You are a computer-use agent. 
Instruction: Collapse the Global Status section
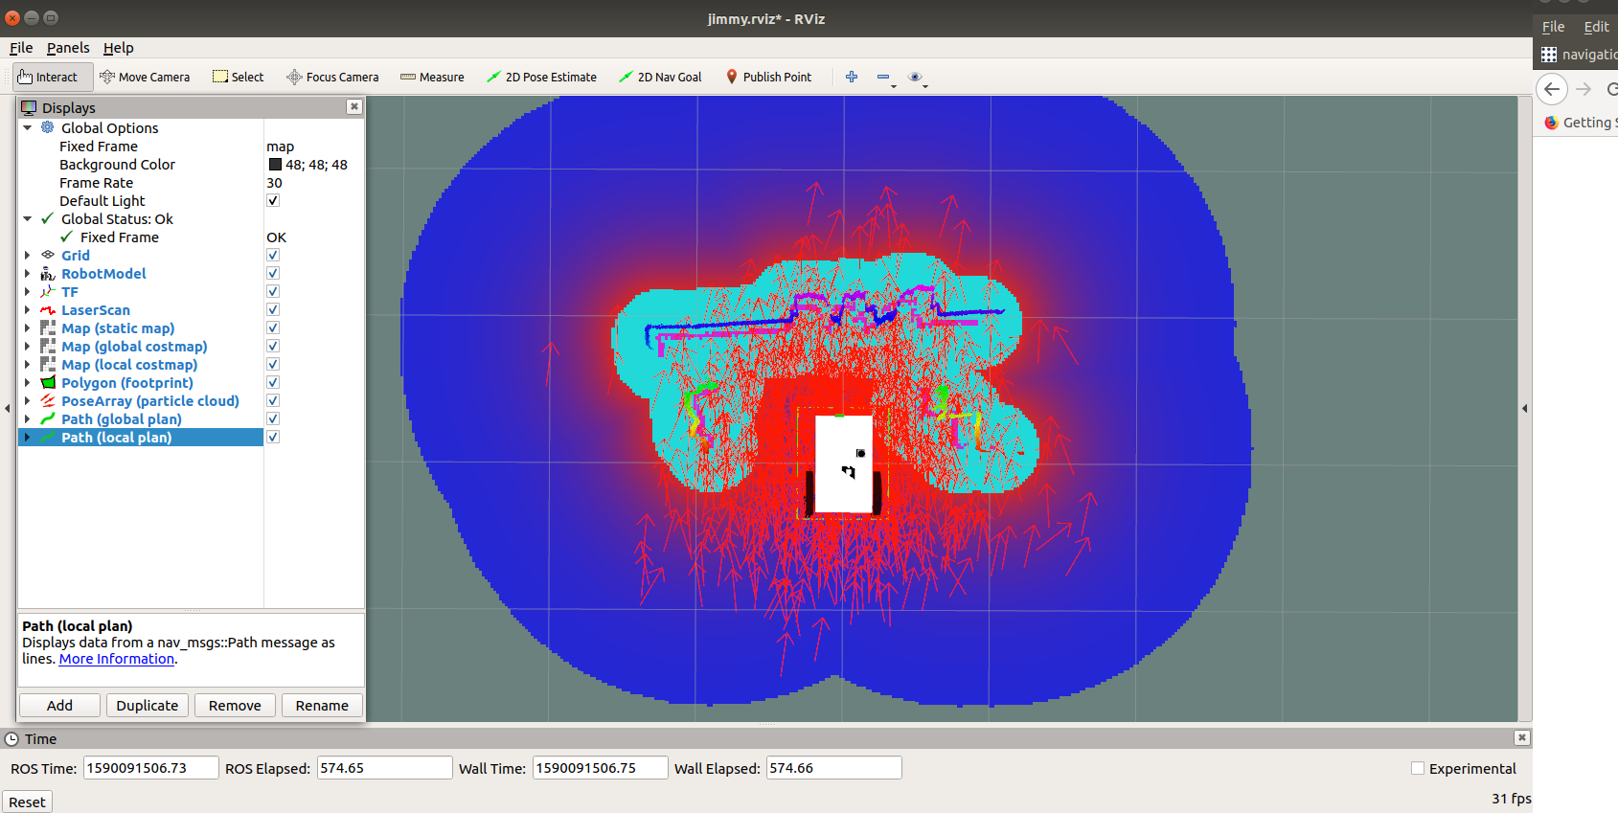tap(28, 219)
